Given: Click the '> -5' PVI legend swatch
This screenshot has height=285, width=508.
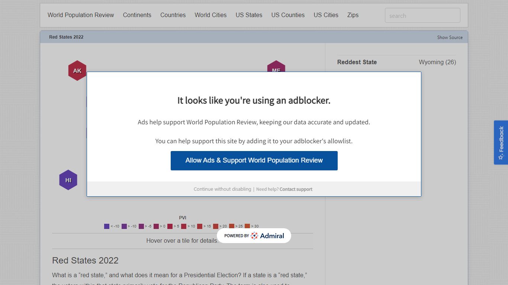Looking at the screenshot, I should click(x=141, y=226).
